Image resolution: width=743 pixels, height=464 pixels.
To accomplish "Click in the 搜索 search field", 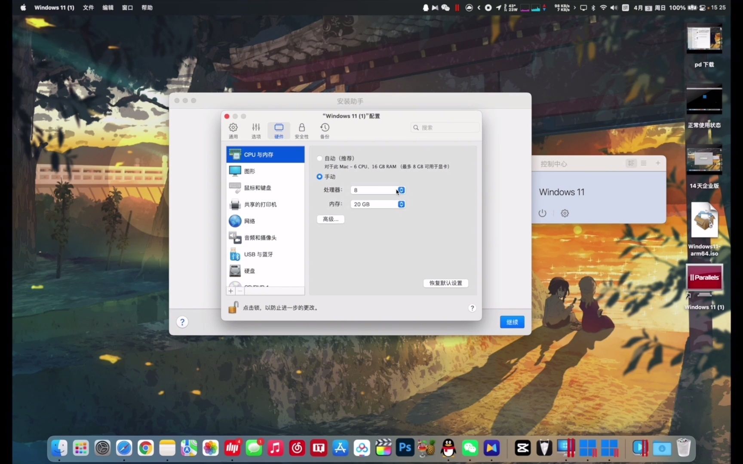I will coord(445,127).
